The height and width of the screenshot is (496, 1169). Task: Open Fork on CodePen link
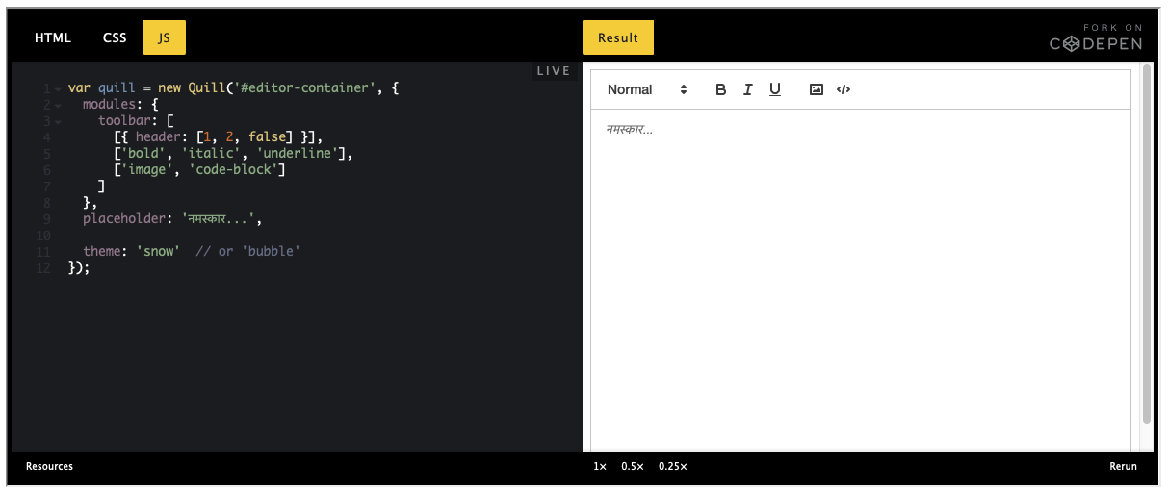pos(1096,37)
